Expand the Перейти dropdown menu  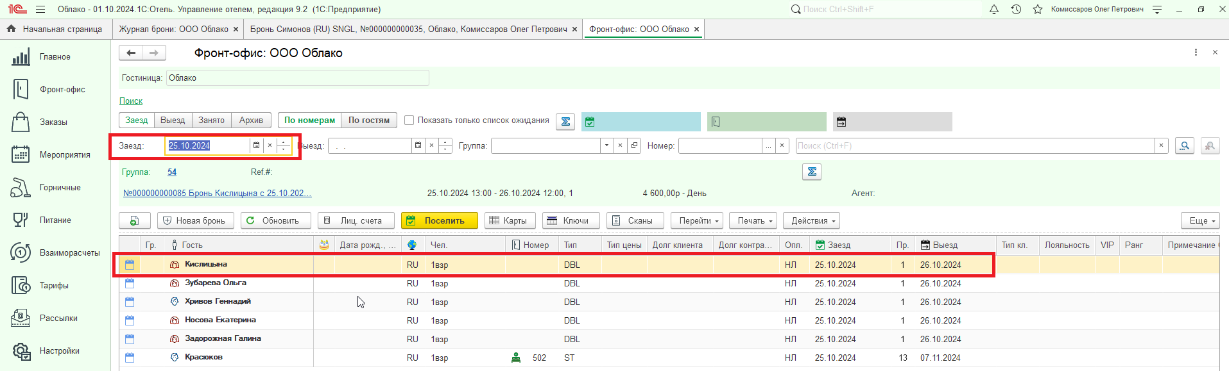tap(698, 220)
